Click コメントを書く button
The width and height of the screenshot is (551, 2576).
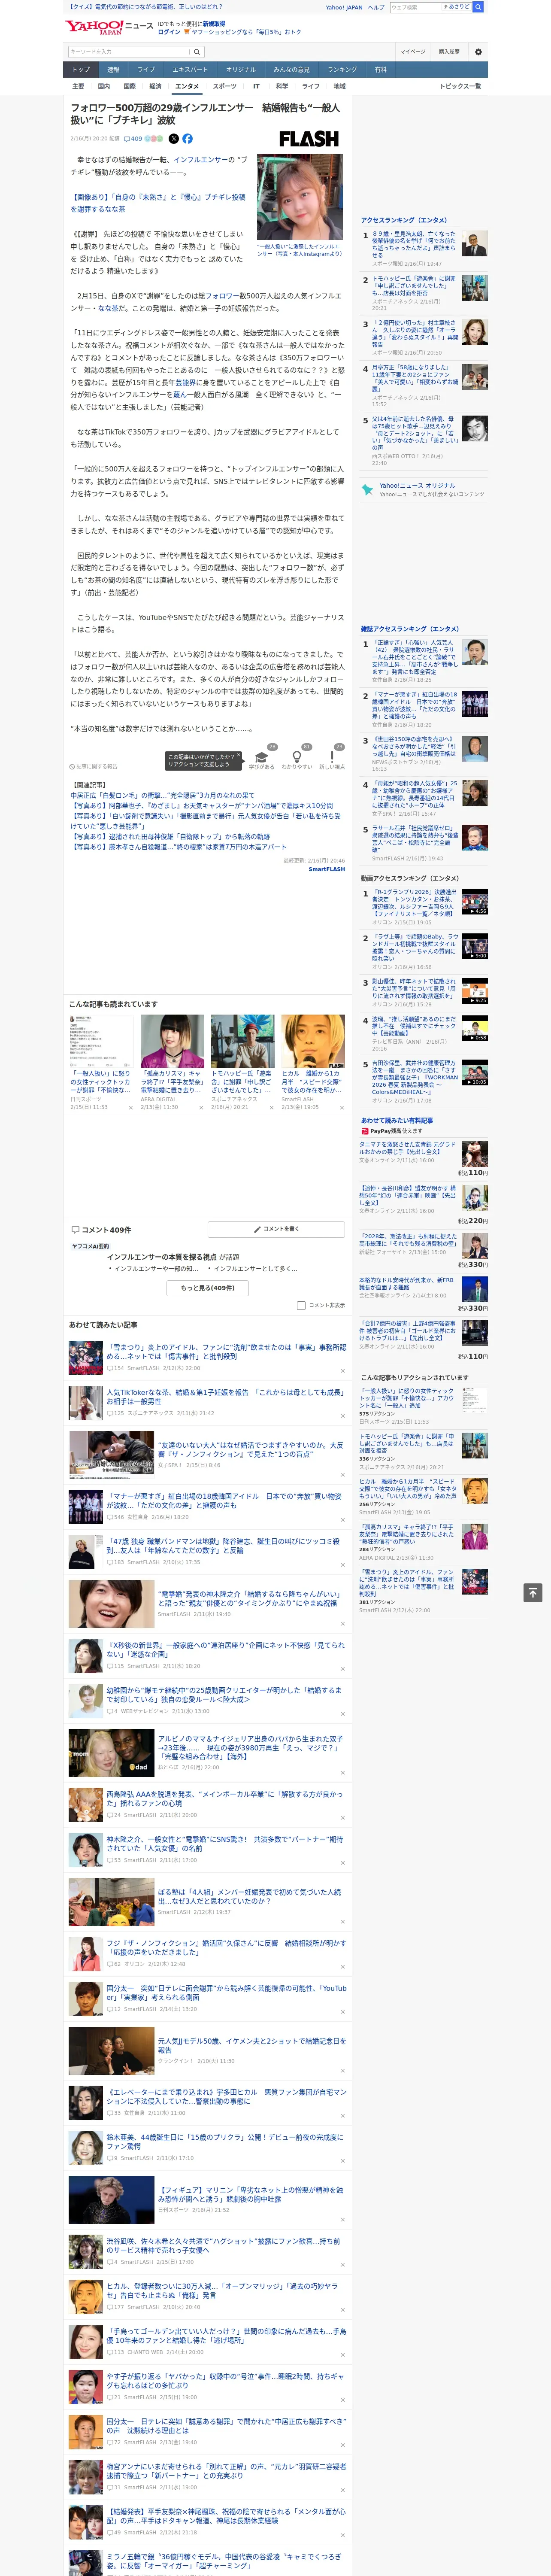pos(276,1229)
